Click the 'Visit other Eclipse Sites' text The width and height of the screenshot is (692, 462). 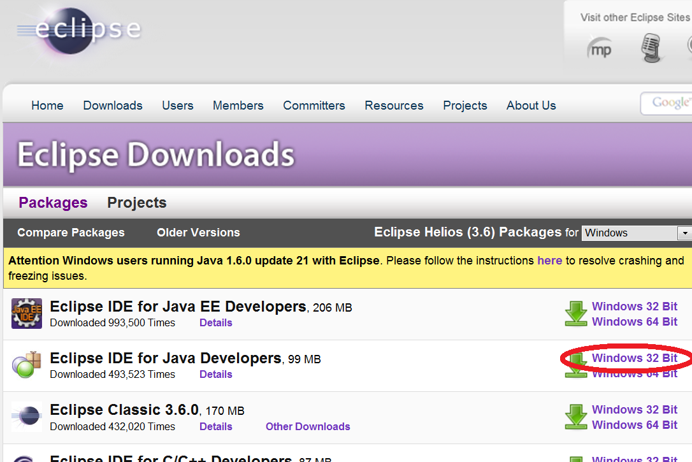(635, 17)
